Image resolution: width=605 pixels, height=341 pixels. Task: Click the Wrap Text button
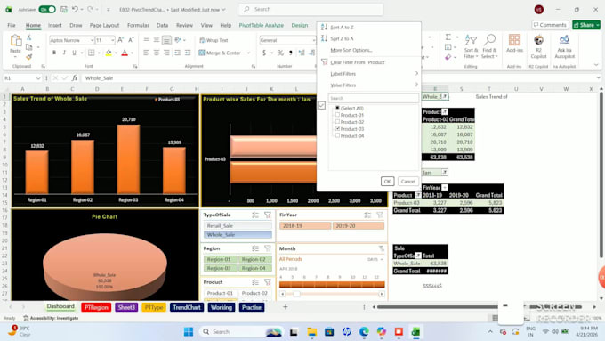click(x=214, y=40)
